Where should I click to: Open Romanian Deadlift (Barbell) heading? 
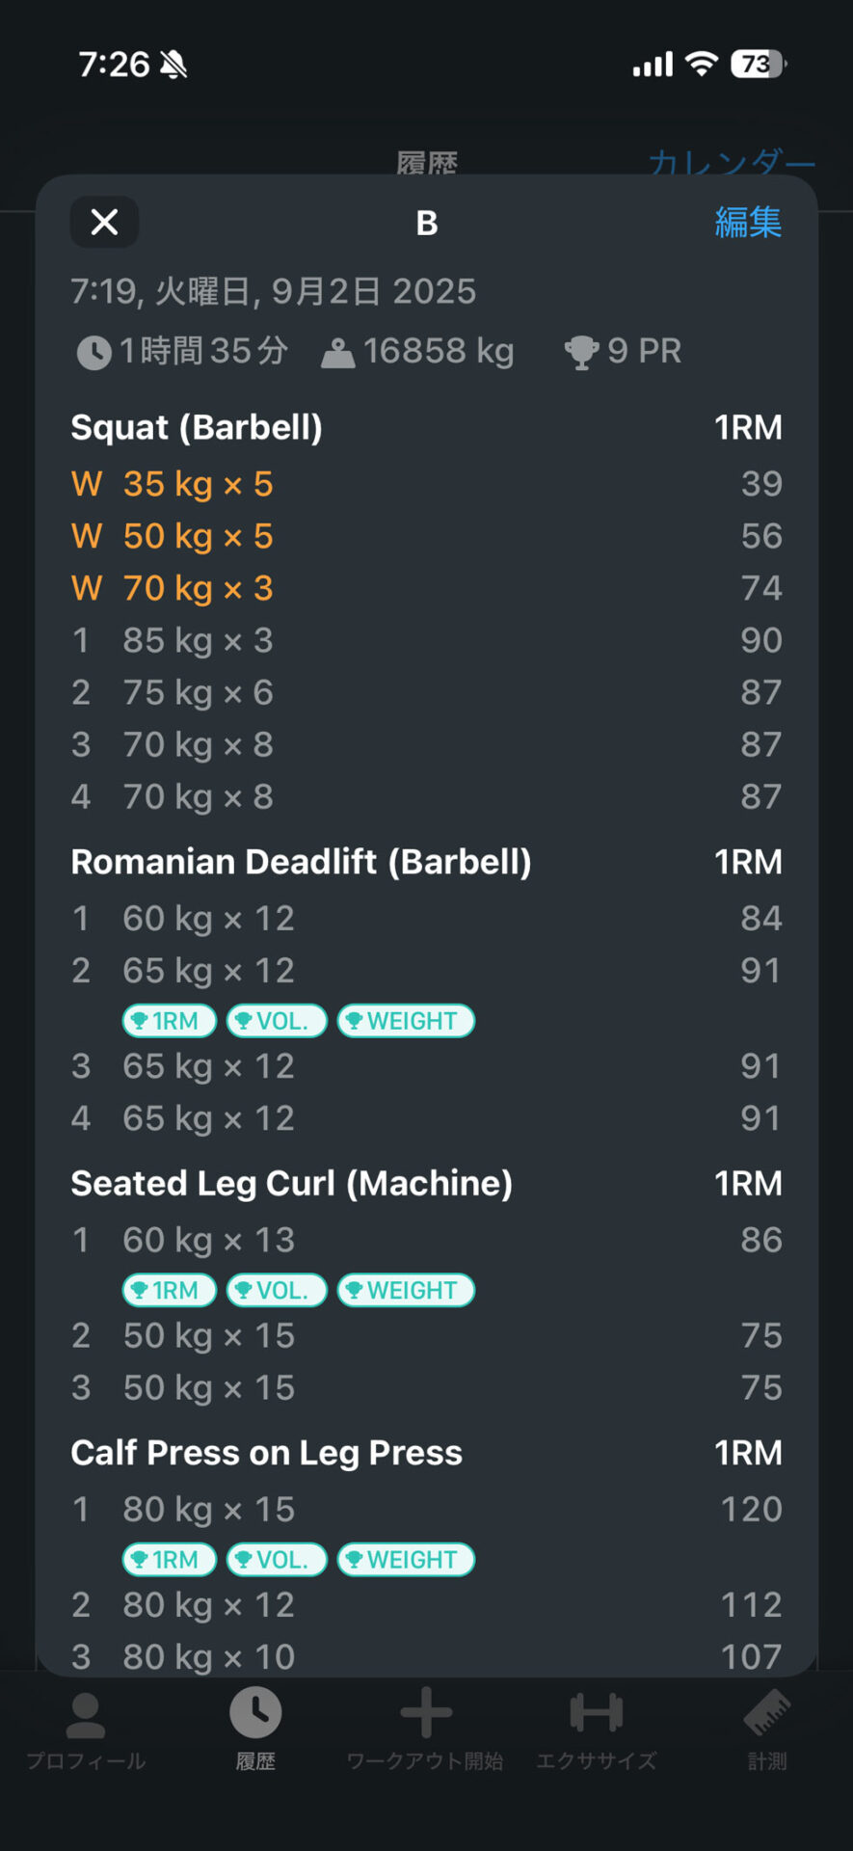301,862
